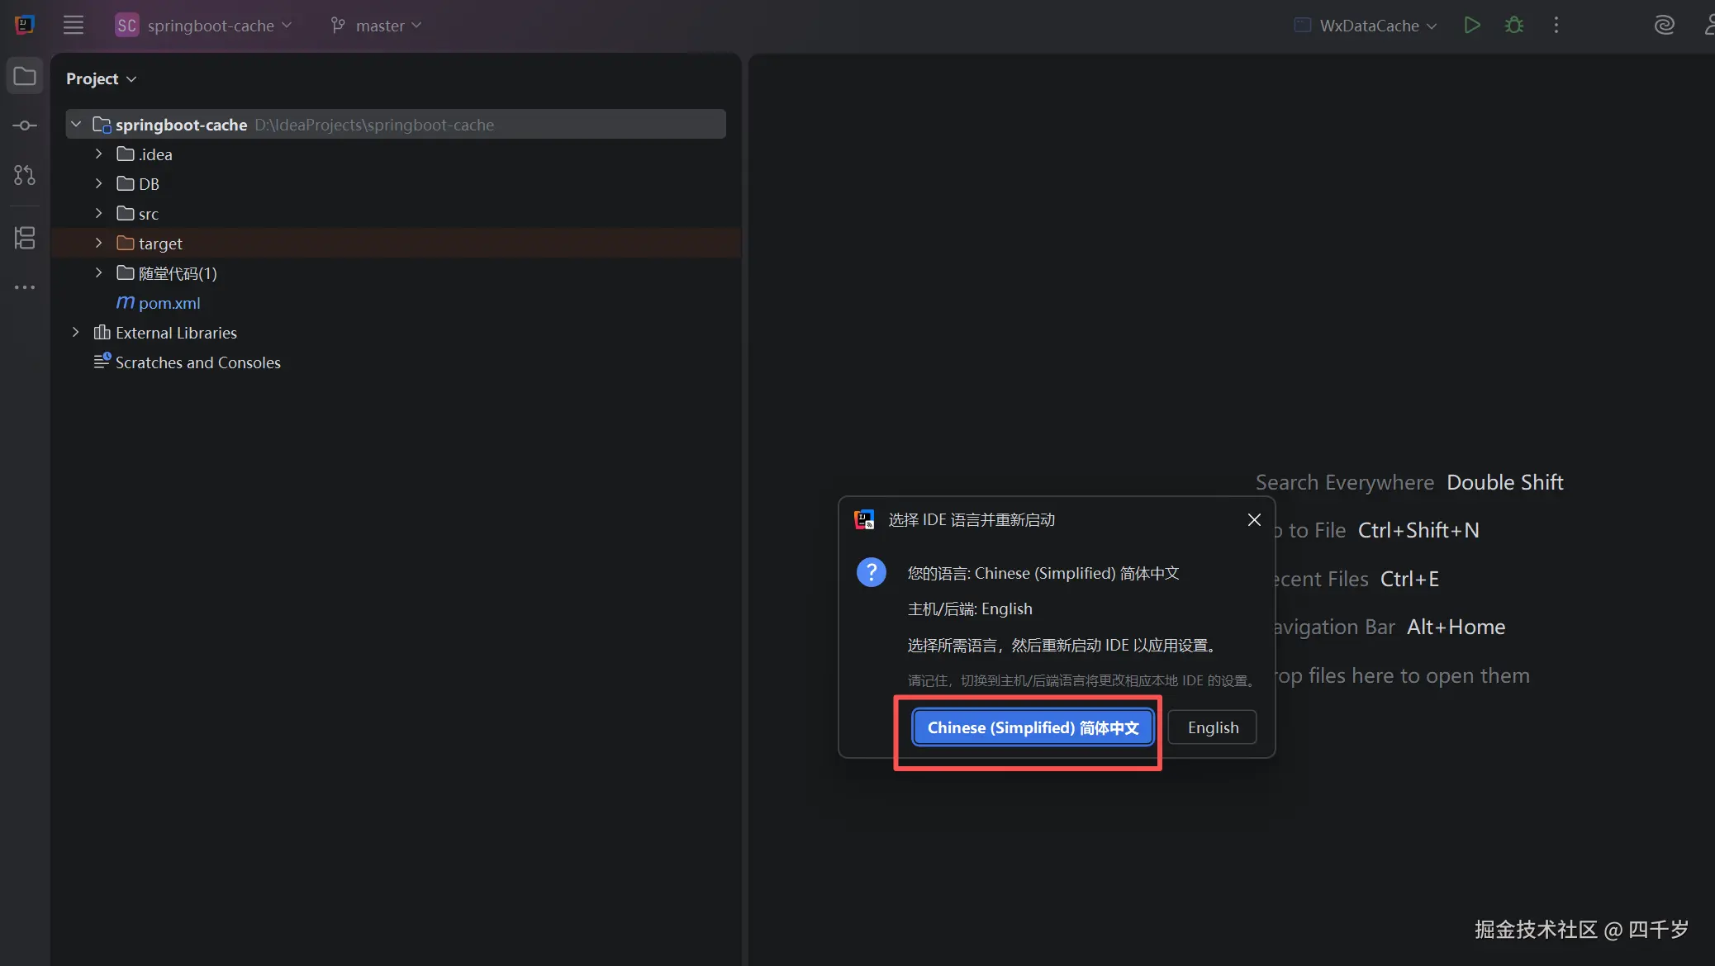
Task: Run WxDataCache with the green play icon
Action: 1471,25
